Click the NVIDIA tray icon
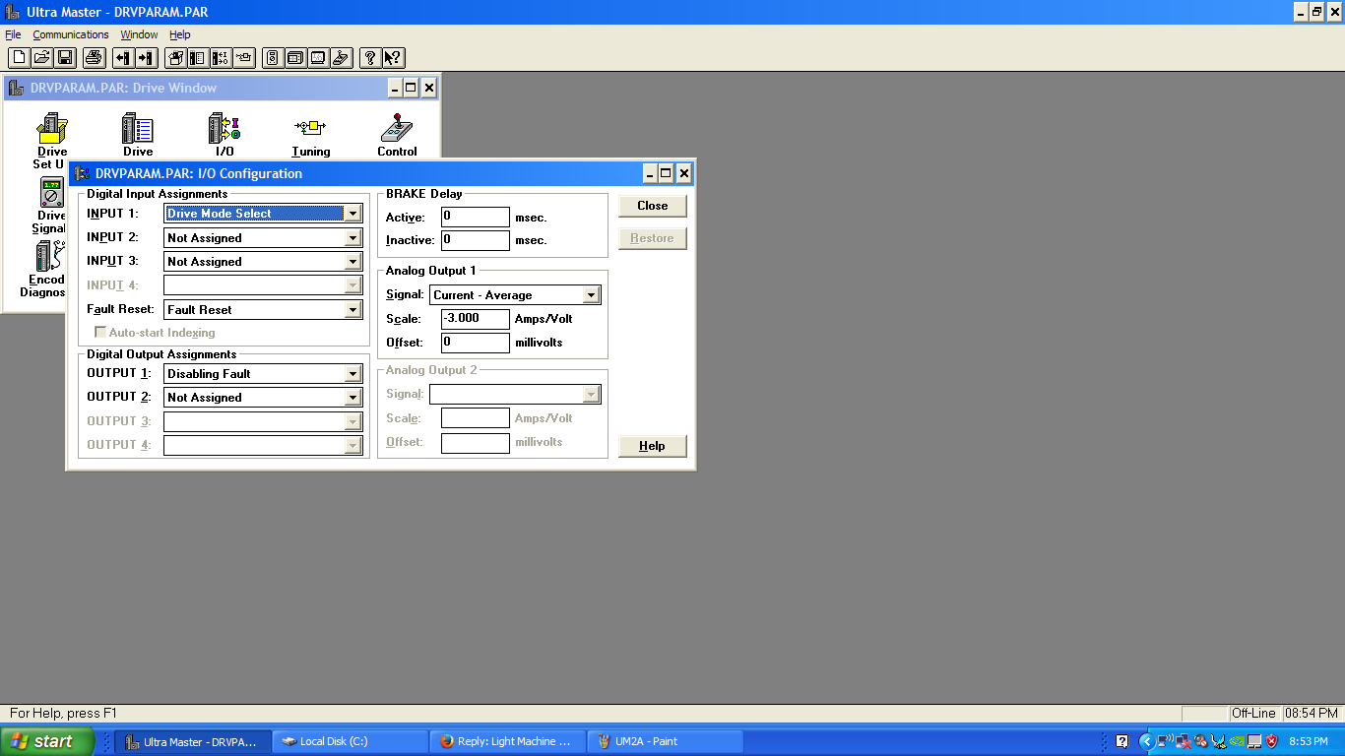This screenshot has width=1345, height=756. coord(1237,741)
